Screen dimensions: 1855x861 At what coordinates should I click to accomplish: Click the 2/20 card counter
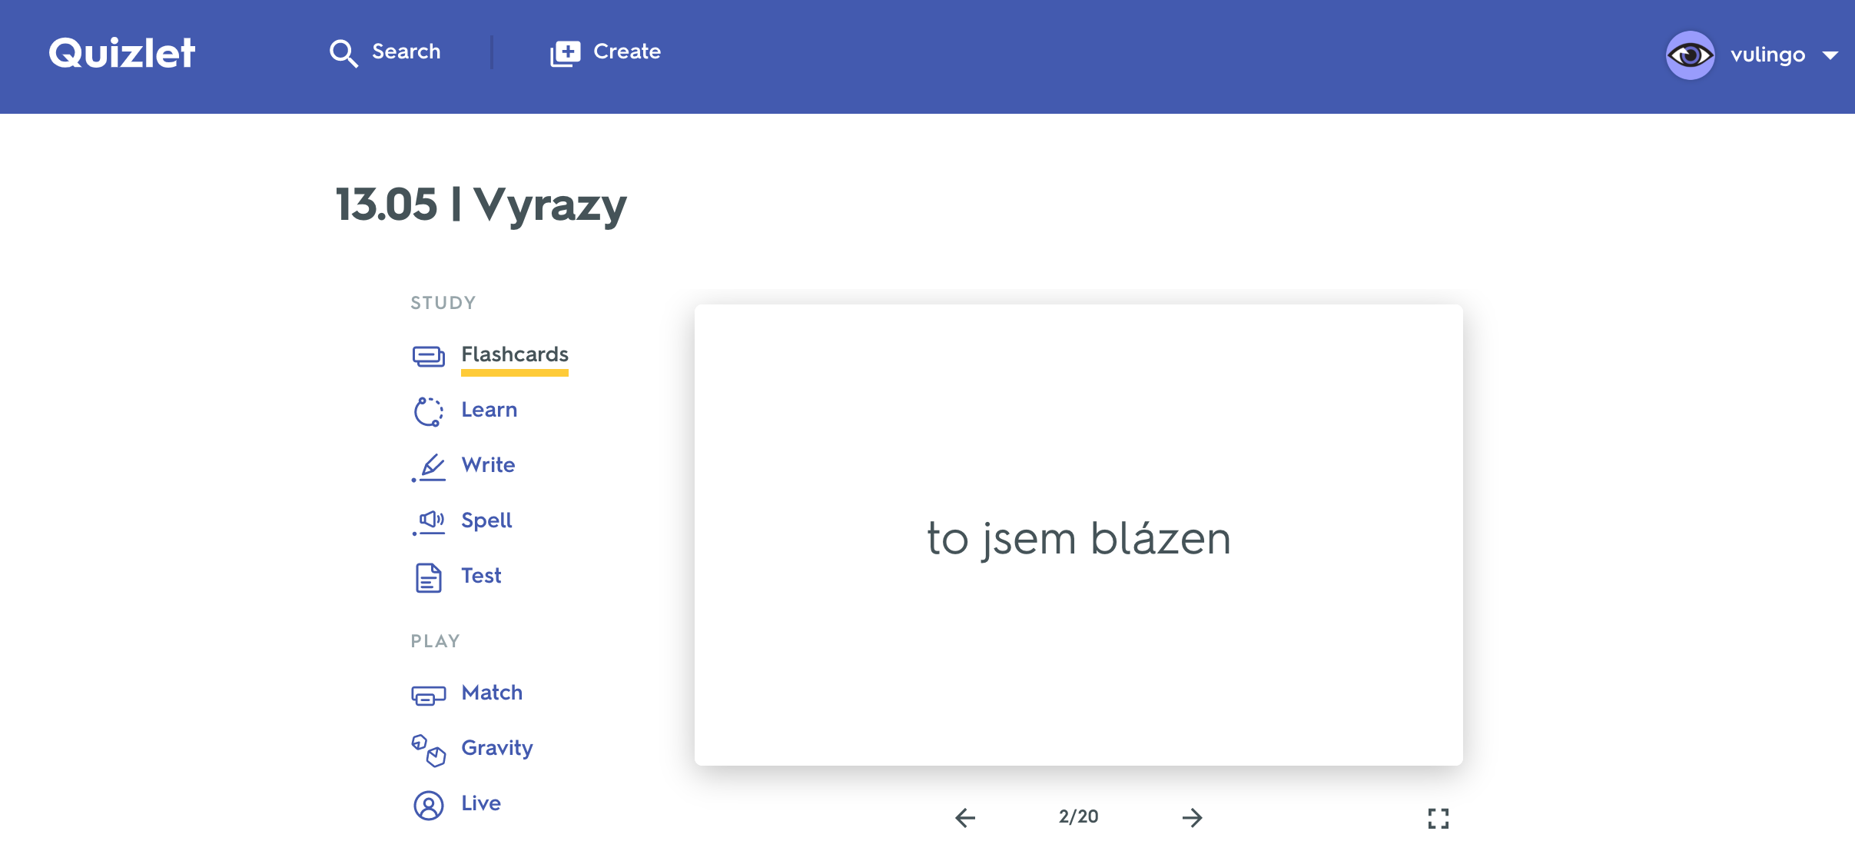pyautogui.click(x=1078, y=816)
